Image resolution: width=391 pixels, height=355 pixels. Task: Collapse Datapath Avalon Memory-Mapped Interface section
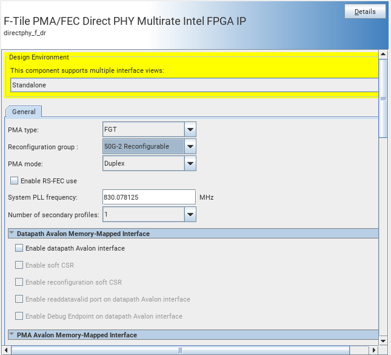12,233
